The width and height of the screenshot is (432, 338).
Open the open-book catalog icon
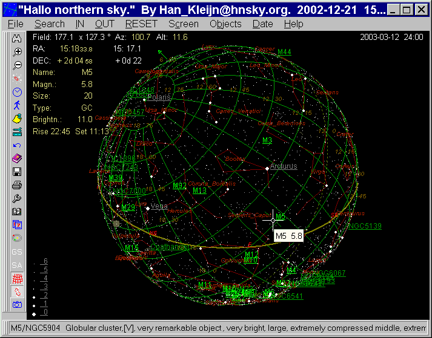click(17, 212)
